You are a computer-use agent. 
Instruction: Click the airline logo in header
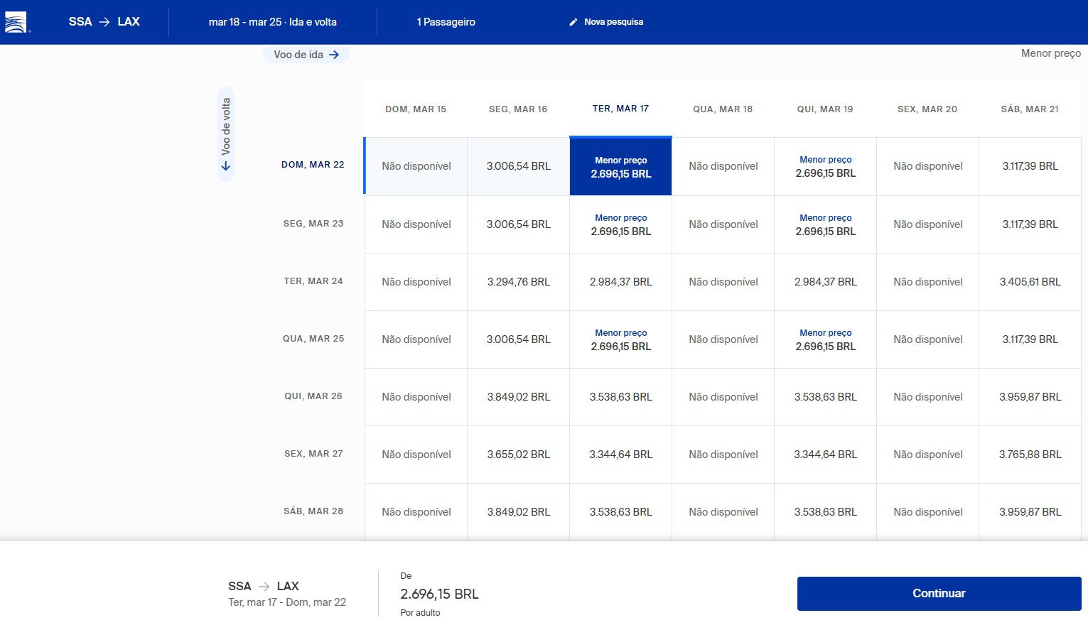[x=16, y=22]
